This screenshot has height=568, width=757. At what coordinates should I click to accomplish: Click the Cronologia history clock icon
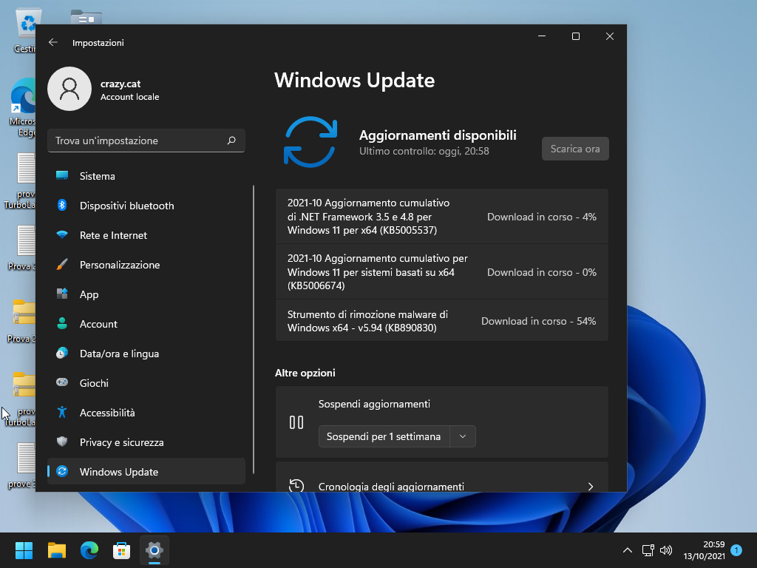(296, 485)
